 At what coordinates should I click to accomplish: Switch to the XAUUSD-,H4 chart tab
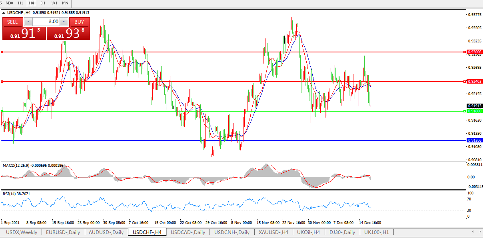pyautogui.click(x=273, y=232)
